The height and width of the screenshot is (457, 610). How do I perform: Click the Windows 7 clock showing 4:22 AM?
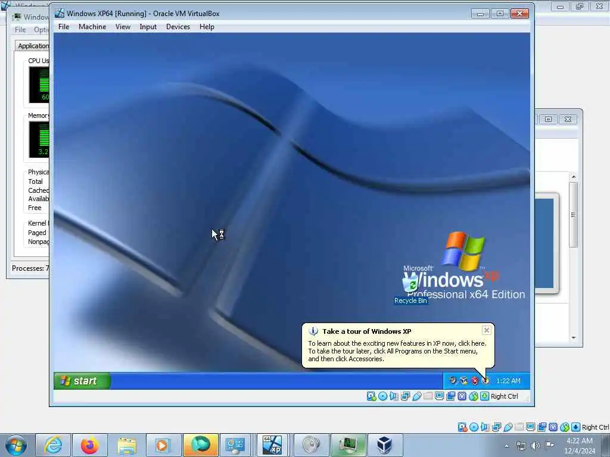tap(580, 446)
